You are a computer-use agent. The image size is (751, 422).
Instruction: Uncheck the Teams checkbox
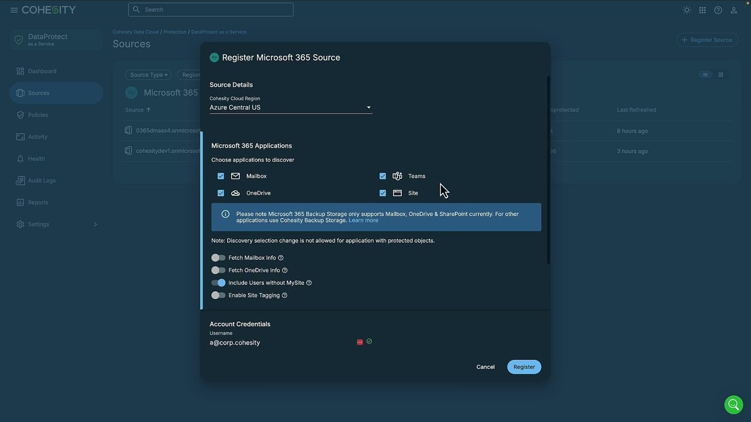pyautogui.click(x=383, y=176)
